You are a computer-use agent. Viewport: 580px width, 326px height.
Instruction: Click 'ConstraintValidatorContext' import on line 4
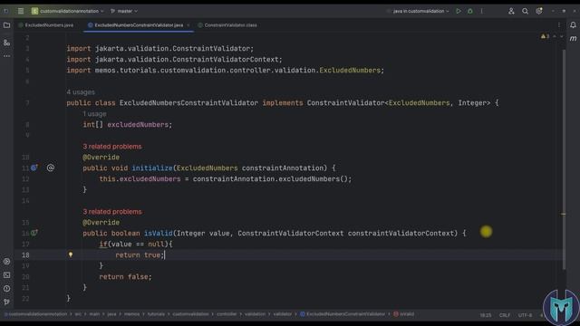click(x=226, y=60)
